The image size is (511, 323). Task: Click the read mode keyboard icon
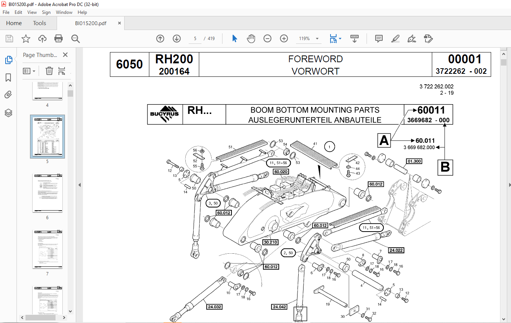tap(355, 39)
